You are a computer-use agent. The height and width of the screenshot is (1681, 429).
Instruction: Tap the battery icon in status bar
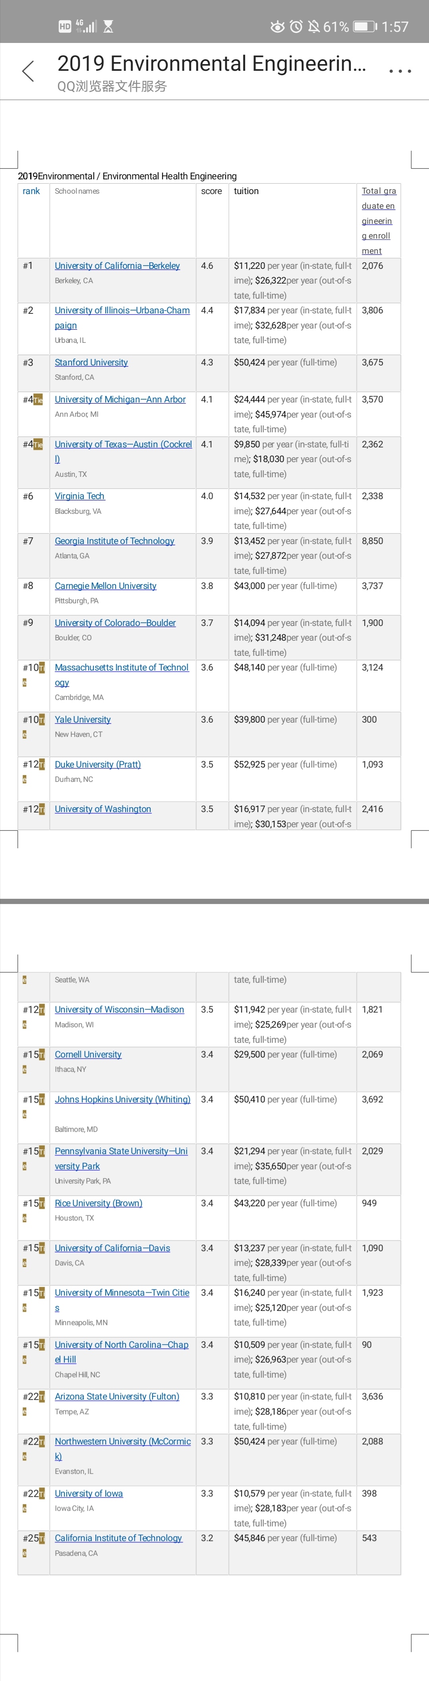pos(365,27)
